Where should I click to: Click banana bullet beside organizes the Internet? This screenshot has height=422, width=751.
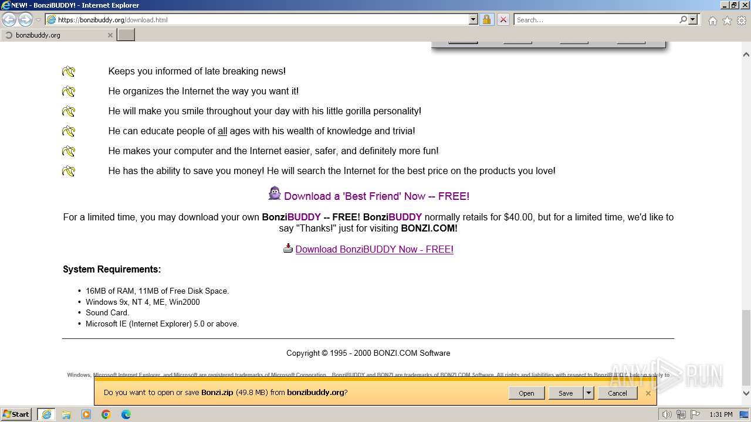(x=69, y=91)
